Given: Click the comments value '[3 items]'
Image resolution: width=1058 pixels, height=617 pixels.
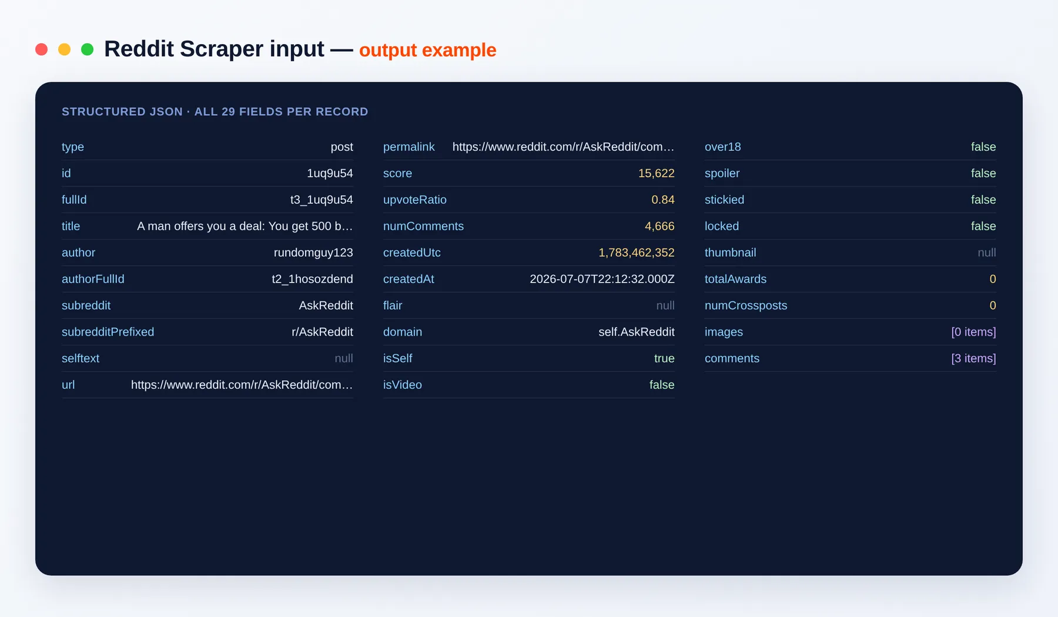Looking at the screenshot, I should pyautogui.click(x=973, y=358).
